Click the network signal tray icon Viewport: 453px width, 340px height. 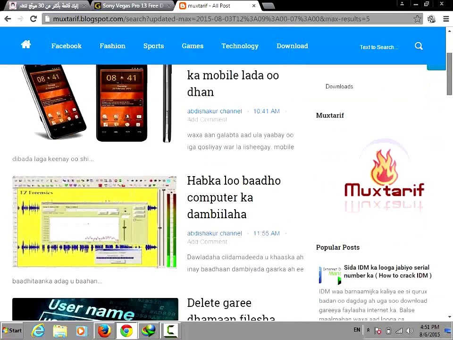click(399, 331)
